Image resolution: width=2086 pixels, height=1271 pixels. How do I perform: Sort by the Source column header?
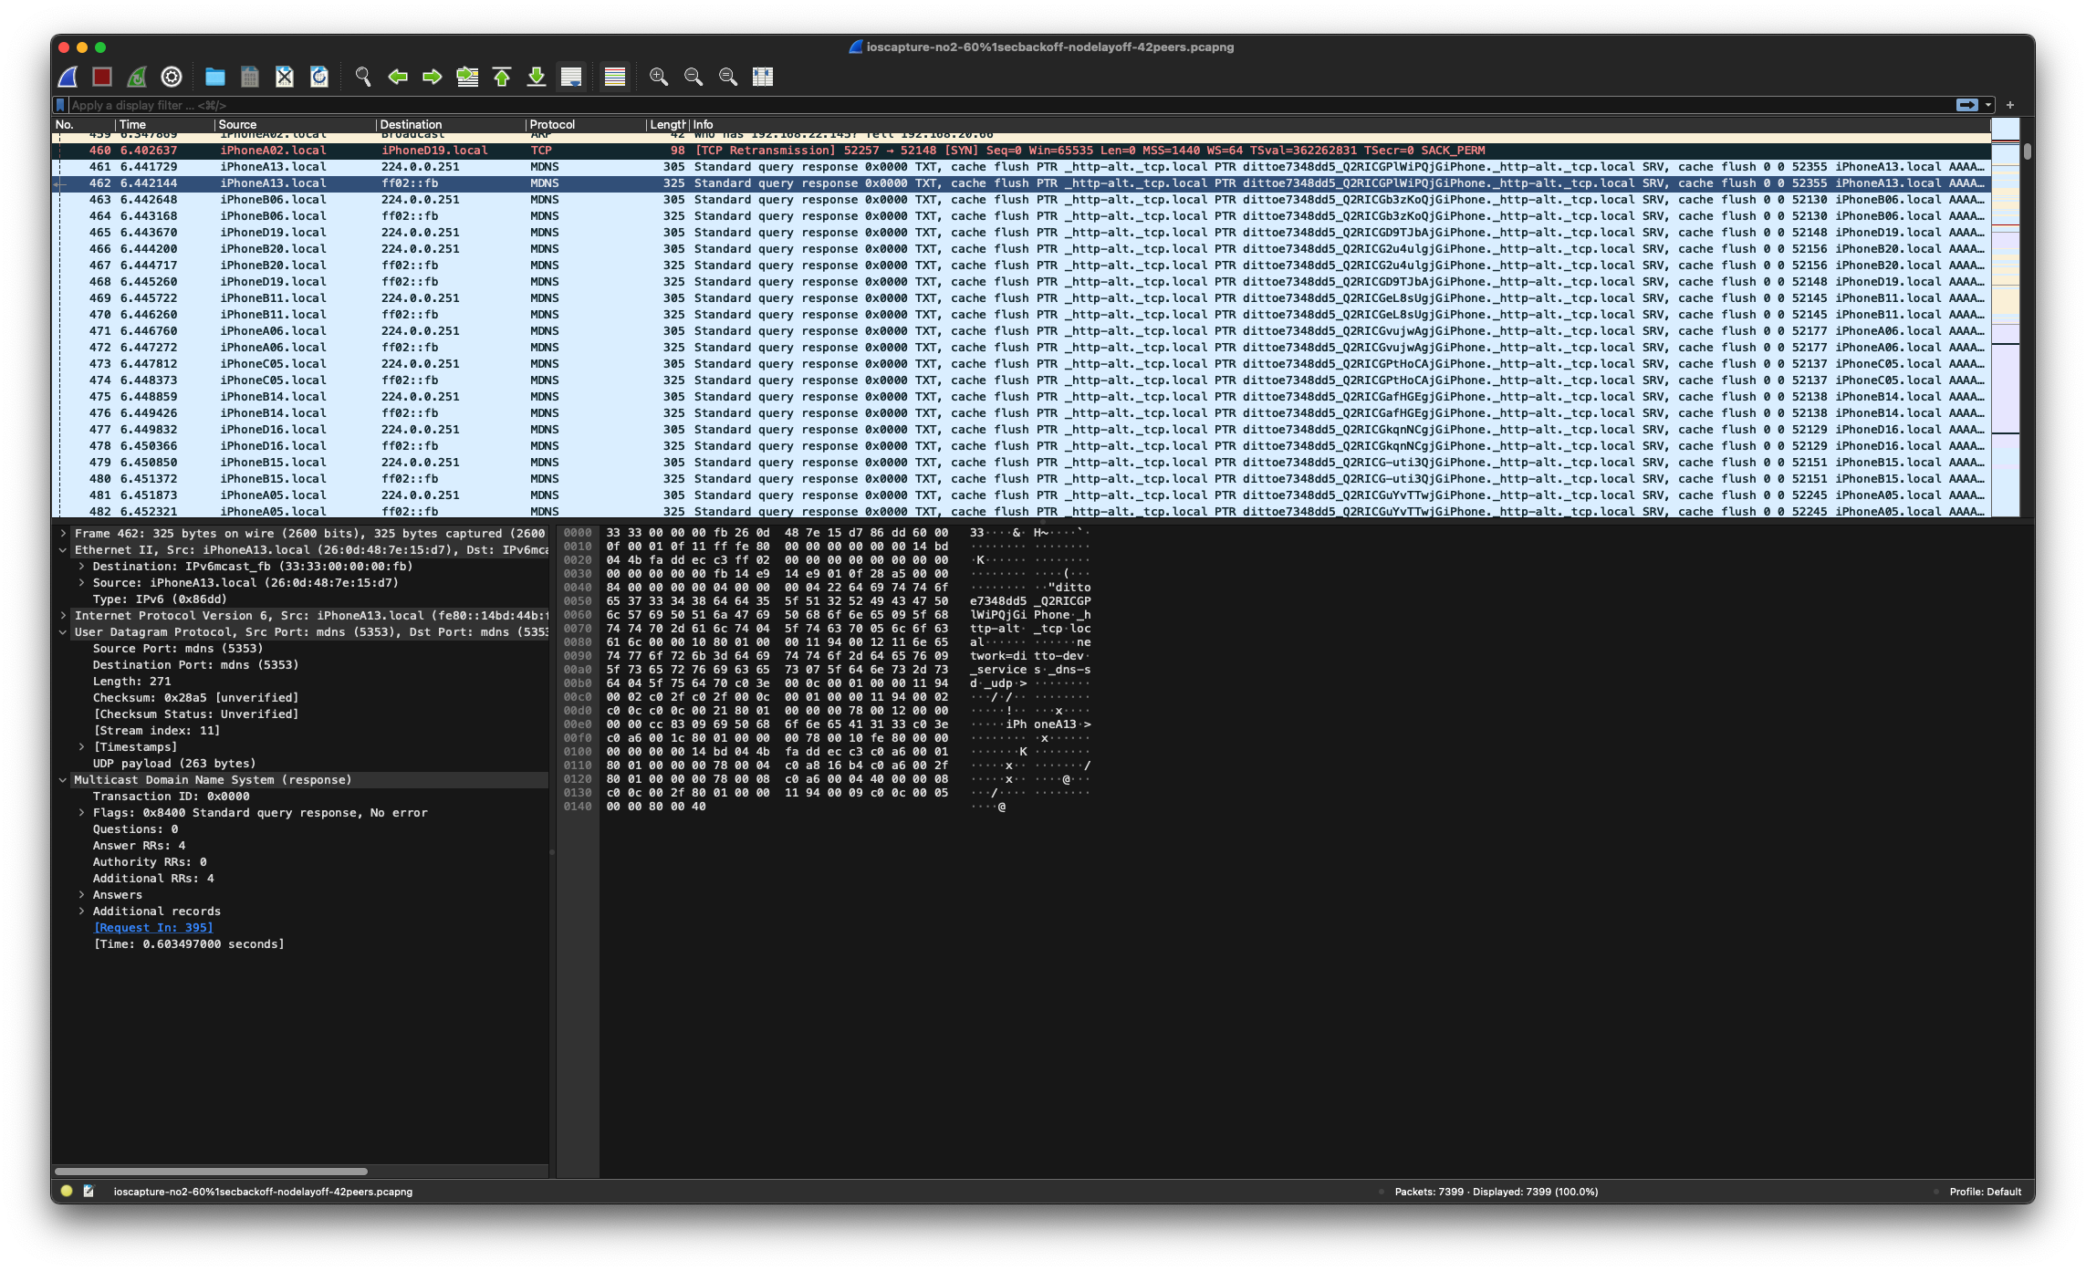click(x=237, y=125)
